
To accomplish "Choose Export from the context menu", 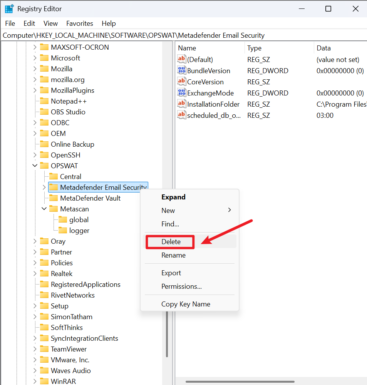I will [x=189, y=273].
